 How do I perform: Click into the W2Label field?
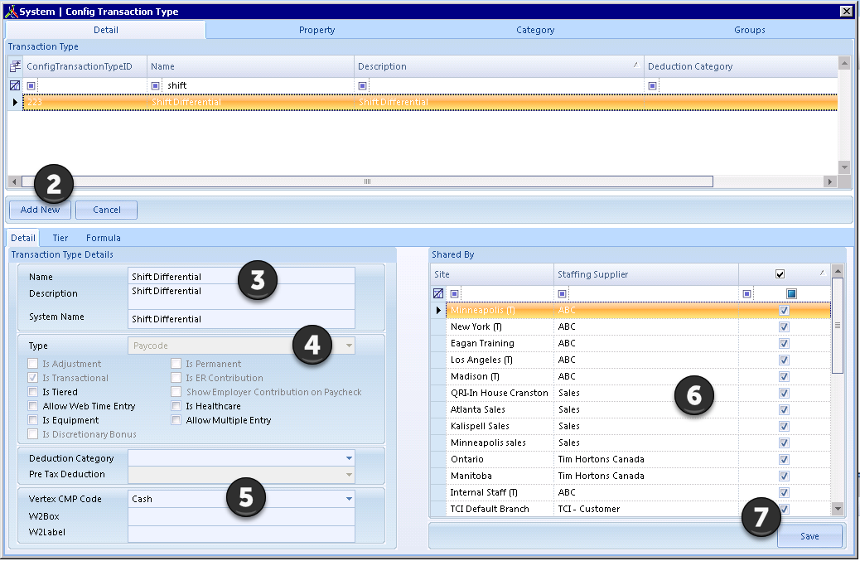241,533
